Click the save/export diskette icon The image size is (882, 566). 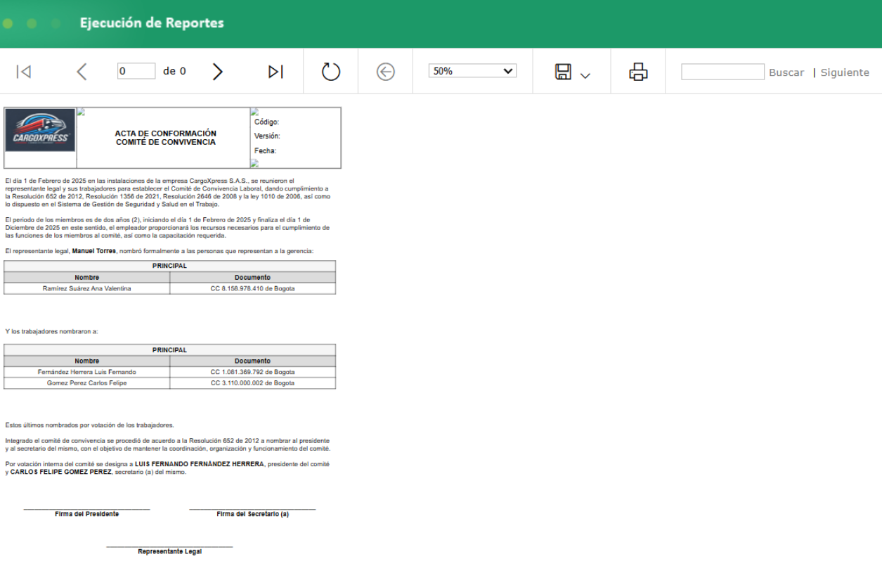click(563, 72)
